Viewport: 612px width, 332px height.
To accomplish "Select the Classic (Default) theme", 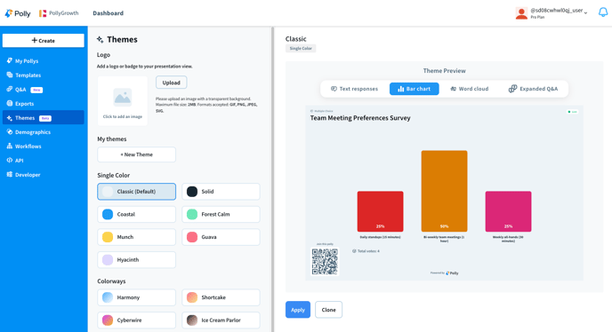I will (137, 192).
